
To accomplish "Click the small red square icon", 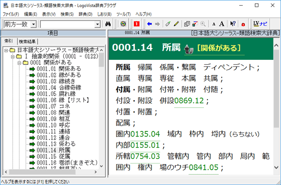I will click(243, 25).
